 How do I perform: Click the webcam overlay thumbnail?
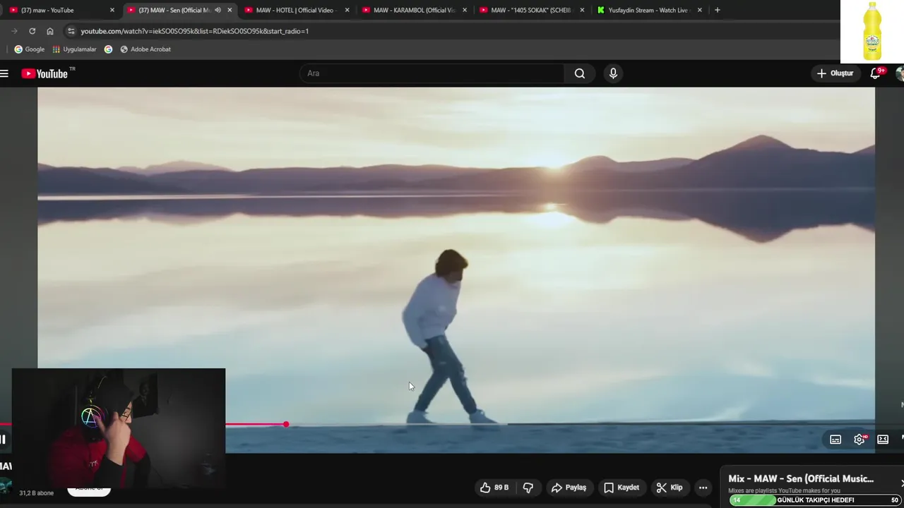[x=119, y=429]
